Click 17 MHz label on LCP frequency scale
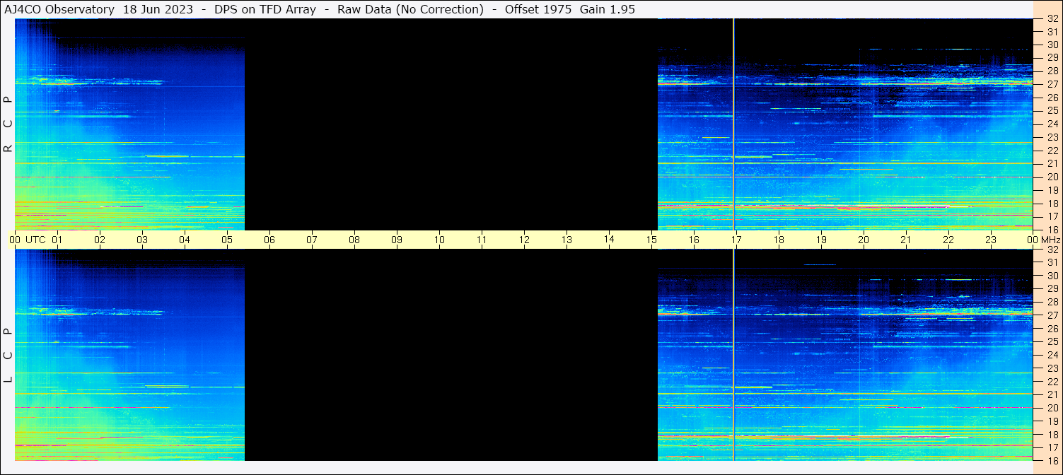The image size is (1063, 475). 1052,447
